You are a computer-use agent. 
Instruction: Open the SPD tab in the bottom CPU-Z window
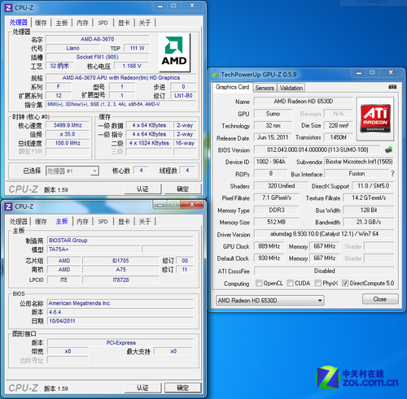coord(103,222)
